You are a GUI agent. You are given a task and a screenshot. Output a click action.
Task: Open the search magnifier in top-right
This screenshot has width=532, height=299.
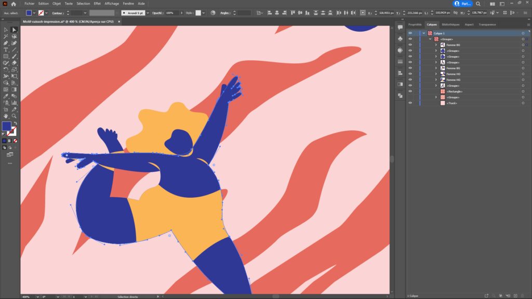[478, 4]
